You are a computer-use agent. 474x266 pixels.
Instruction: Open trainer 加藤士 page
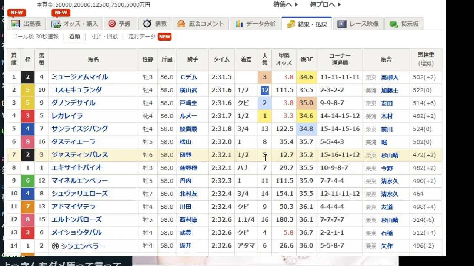pyautogui.click(x=390, y=91)
